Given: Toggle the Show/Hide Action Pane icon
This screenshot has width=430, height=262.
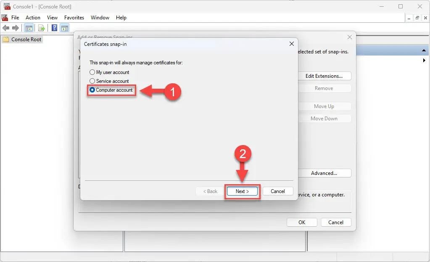Looking at the screenshot, I should tap(64, 28).
